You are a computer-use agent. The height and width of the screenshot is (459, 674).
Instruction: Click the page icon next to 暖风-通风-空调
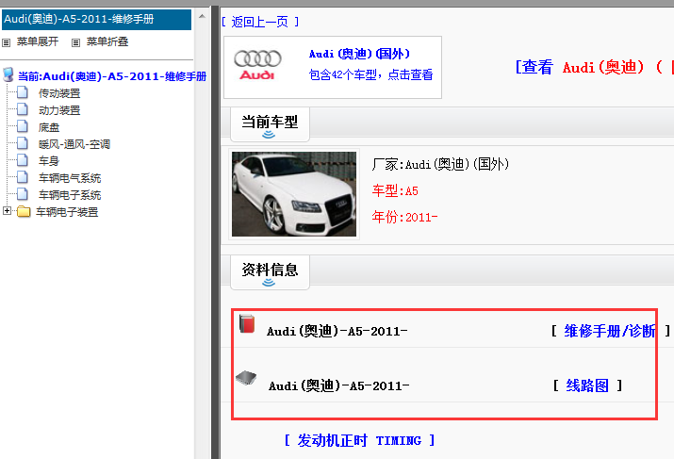(23, 143)
